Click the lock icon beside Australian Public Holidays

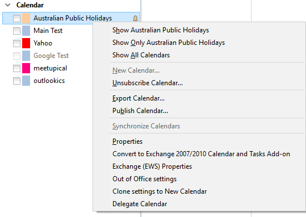pyautogui.click(x=135, y=18)
